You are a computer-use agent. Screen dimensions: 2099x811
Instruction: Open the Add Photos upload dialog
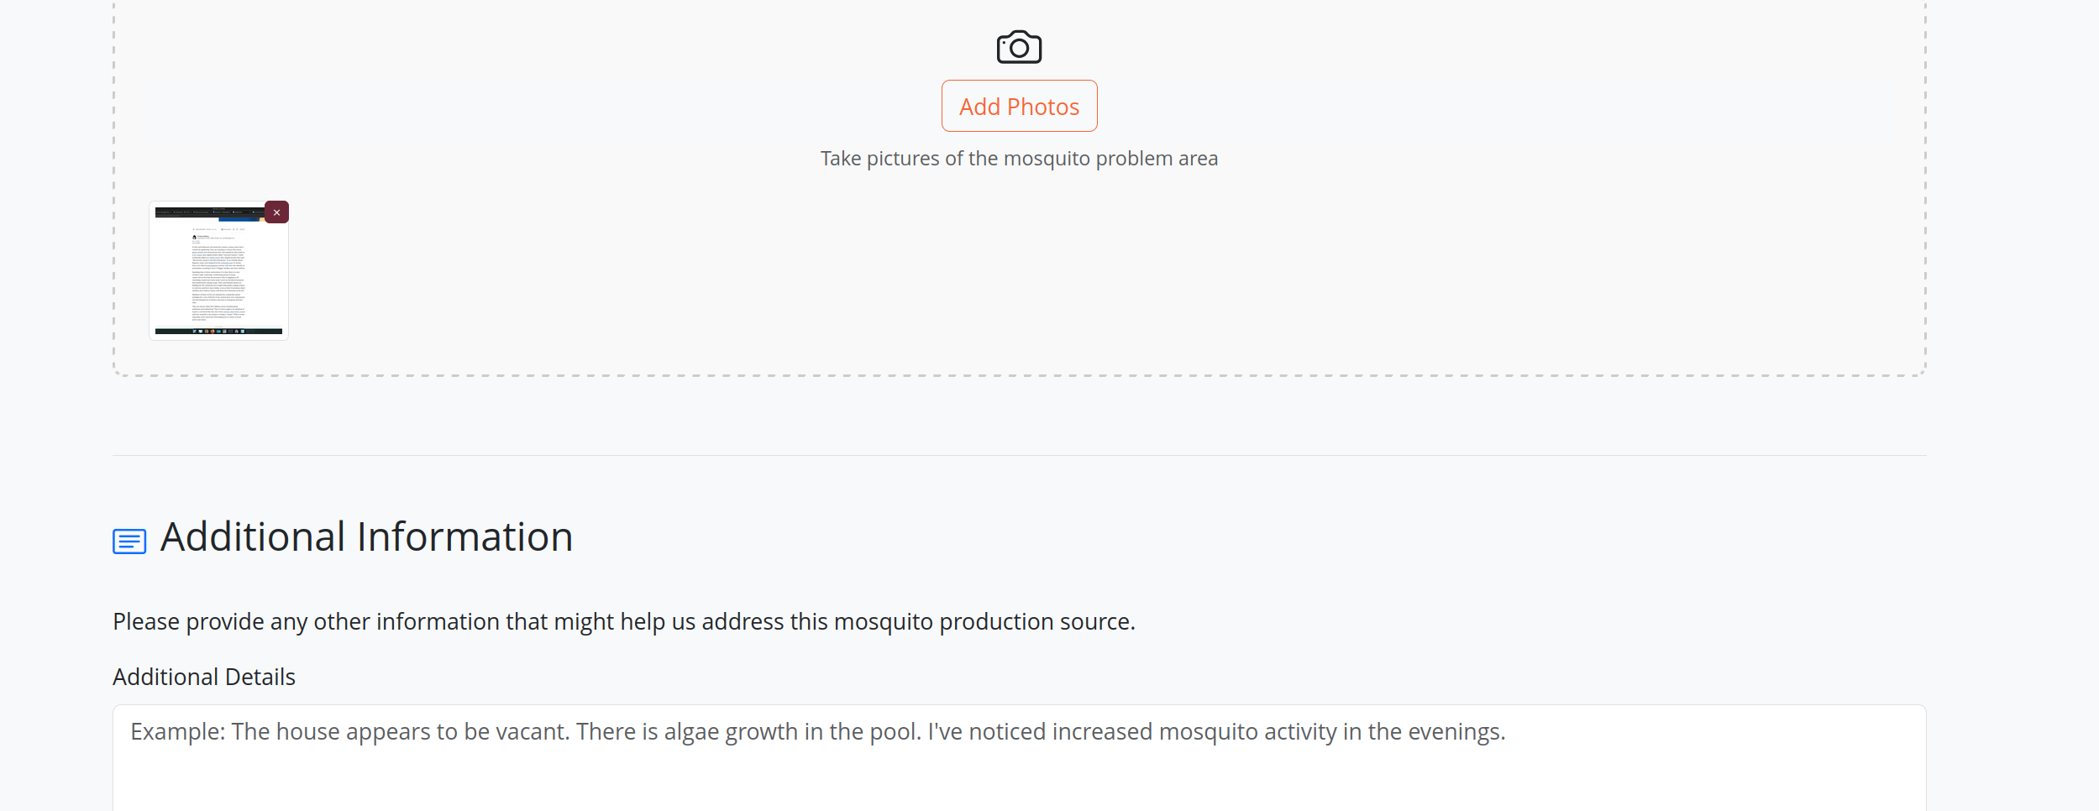[x=1019, y=106]
